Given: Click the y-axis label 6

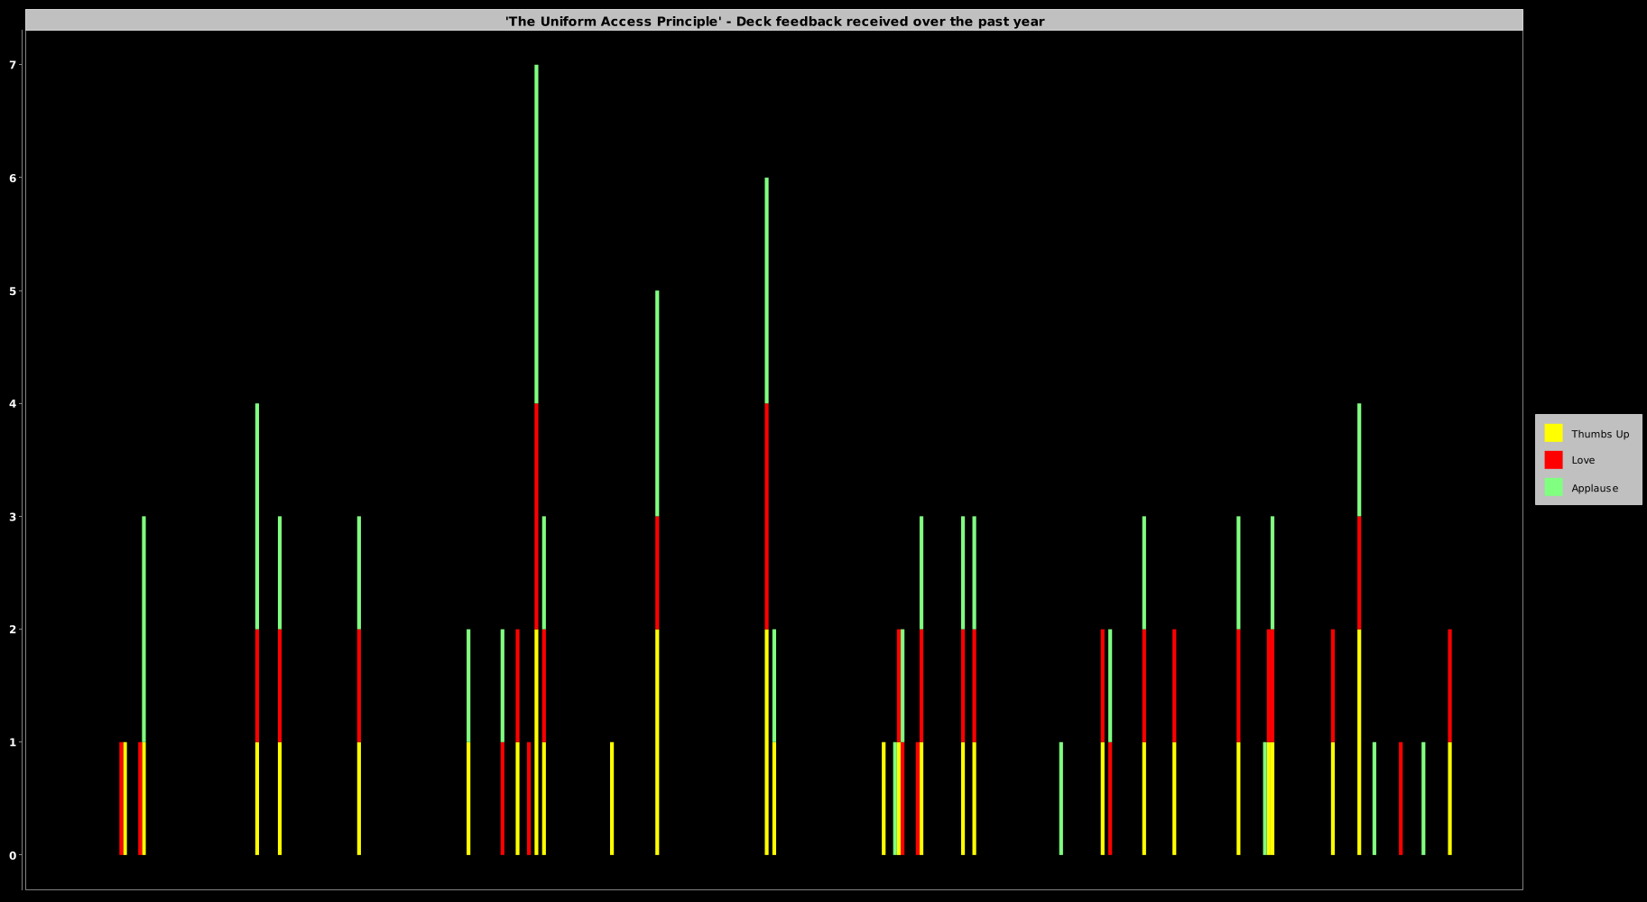Looking at the screenshot, I should (13, 178).
